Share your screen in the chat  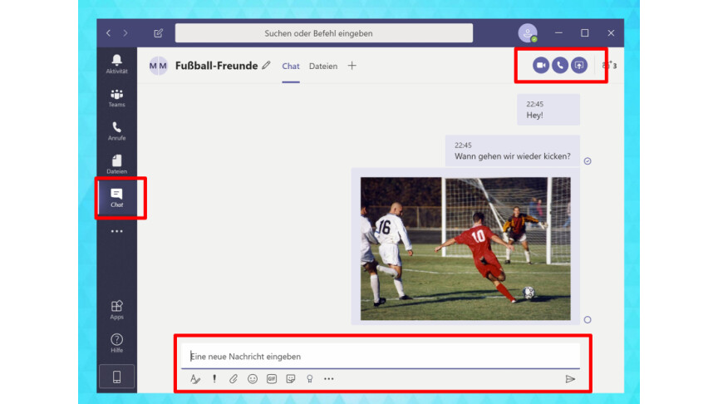tap(579, 65)
